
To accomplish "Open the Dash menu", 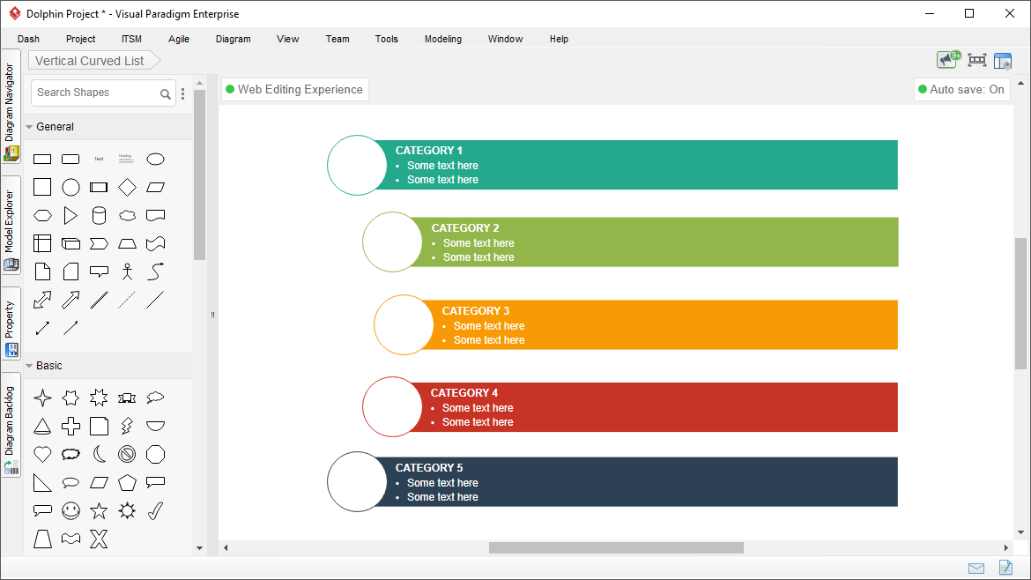I will [x=28, y=39].
